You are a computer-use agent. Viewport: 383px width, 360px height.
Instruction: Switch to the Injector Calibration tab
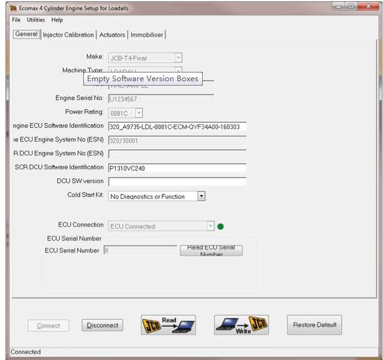click(x=68, y=35)
